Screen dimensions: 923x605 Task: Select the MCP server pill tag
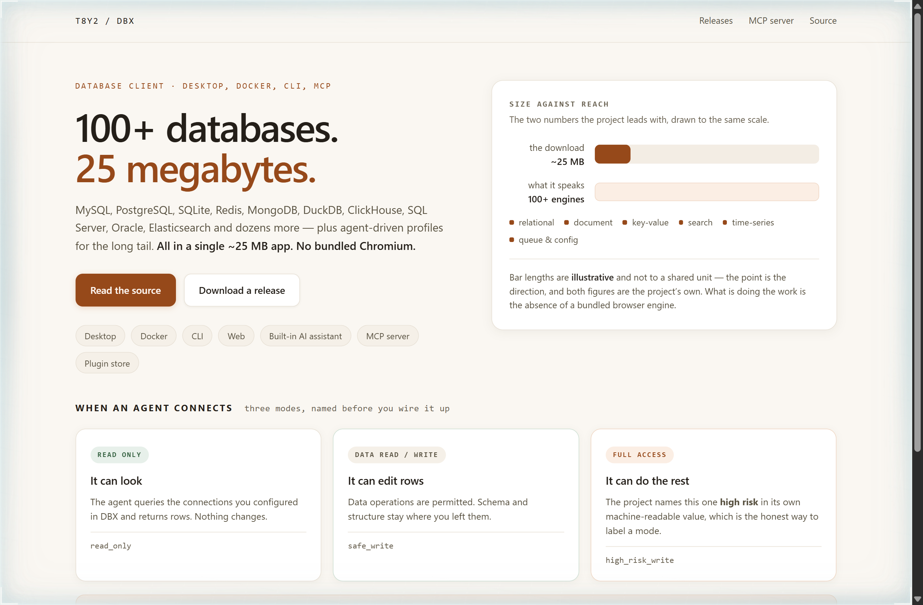click(388, 336)
